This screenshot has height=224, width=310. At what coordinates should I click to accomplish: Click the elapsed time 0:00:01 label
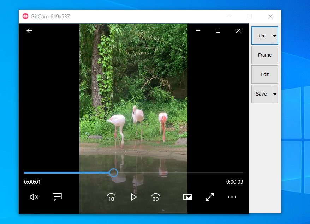coord(32,182)
